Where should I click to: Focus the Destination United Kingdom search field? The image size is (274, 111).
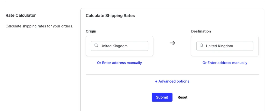pyautogui.click(x=225, y=46)
